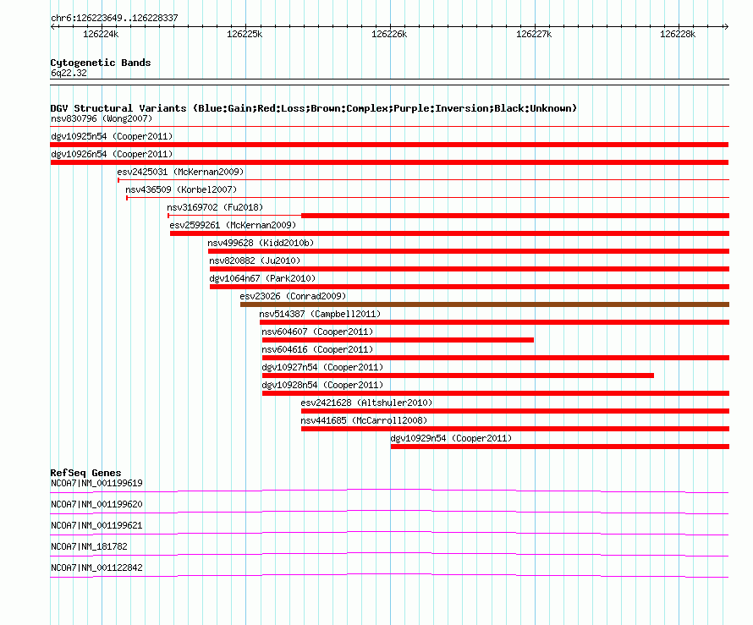Click the esv2421628 (Altshuler2010) label

coord(366,403)
